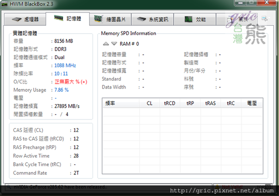Click the graphics card icon
The image size is (279, 196).
tap(98, 19)
